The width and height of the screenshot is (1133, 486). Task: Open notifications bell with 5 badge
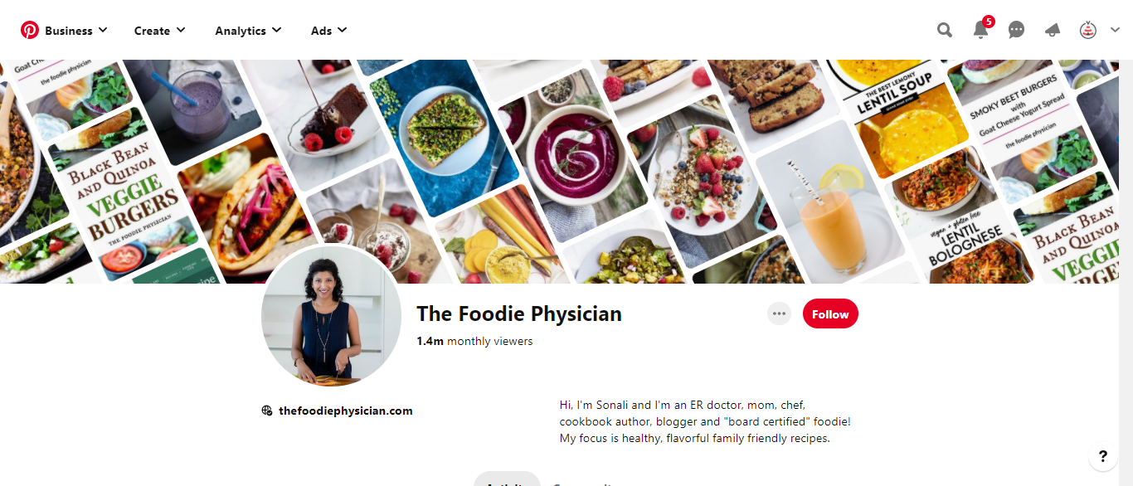coord(981,29)
